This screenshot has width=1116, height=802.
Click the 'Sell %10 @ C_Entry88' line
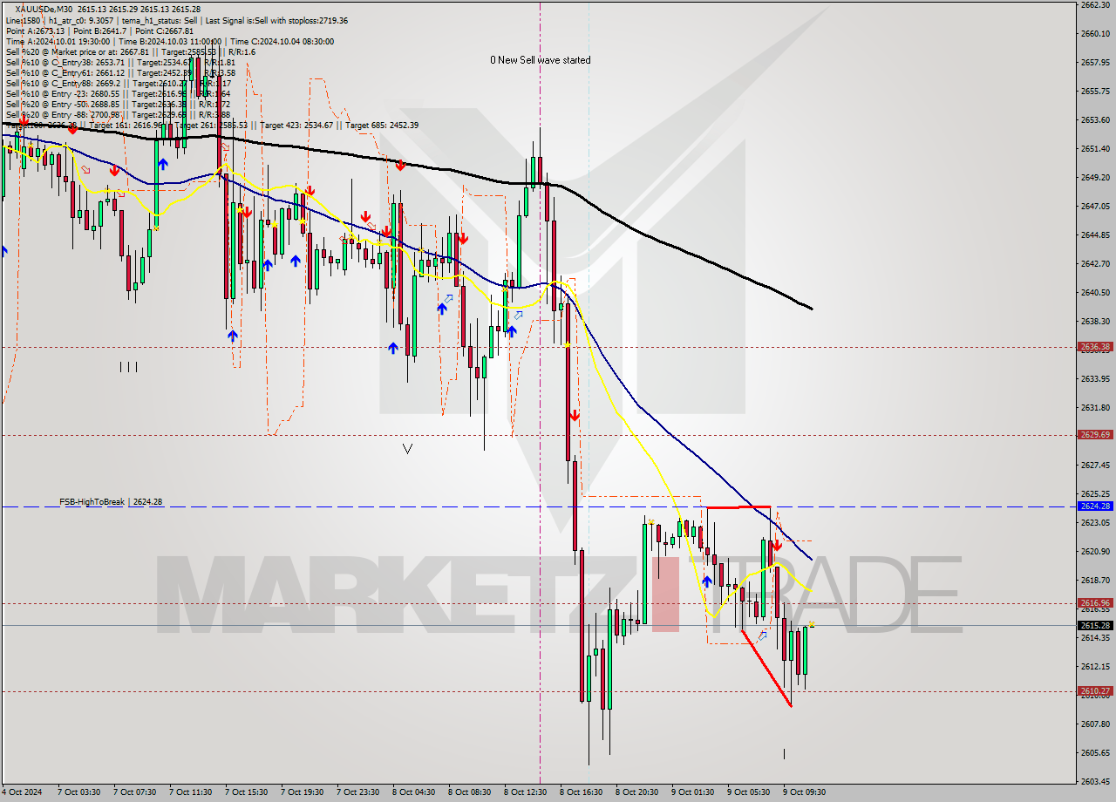point(119,83)
